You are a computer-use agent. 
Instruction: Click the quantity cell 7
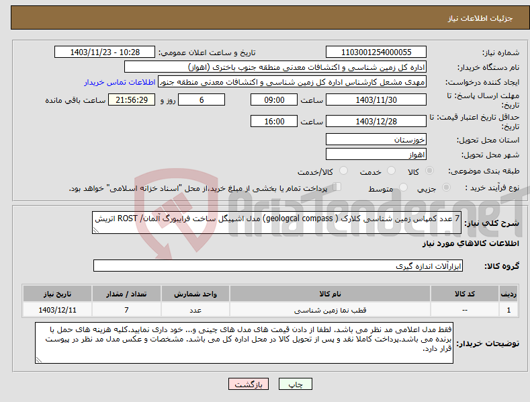126,310
